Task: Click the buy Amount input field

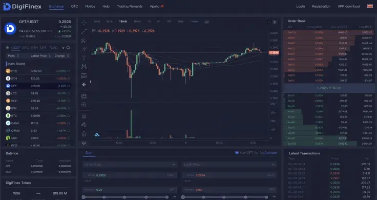Action: (130, 190)
